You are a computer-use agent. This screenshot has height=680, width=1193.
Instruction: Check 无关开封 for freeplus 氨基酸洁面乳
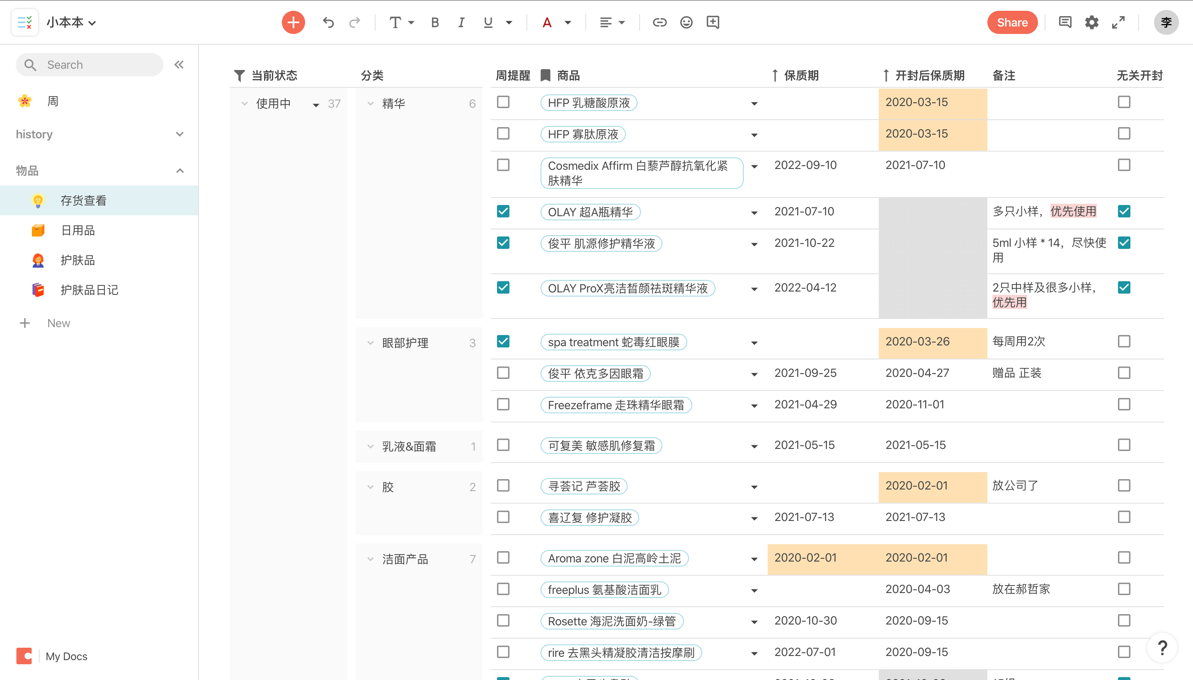tap(1124, 589)
